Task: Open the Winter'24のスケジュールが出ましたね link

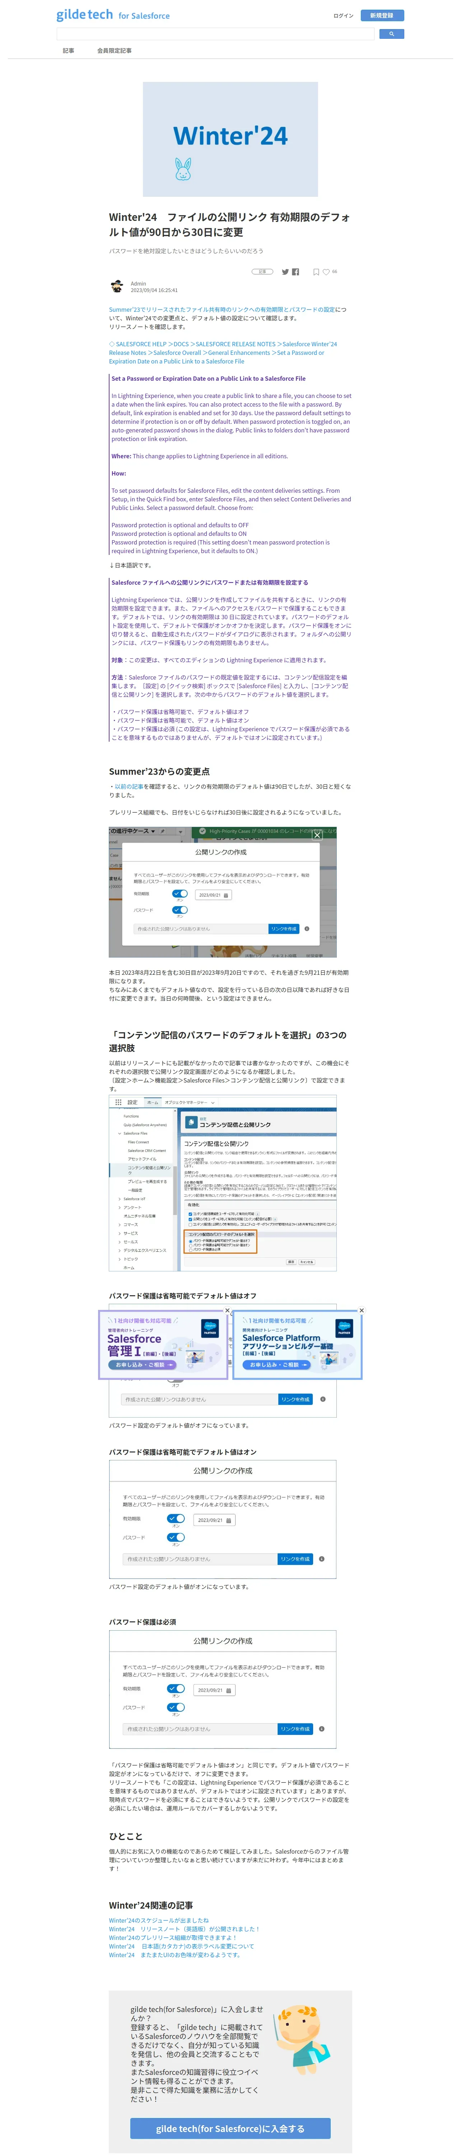Action: 159,1921
